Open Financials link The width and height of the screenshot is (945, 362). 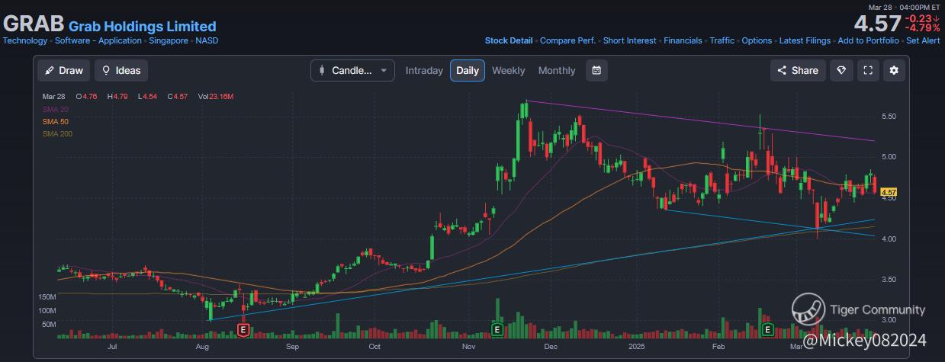[683, 41]
